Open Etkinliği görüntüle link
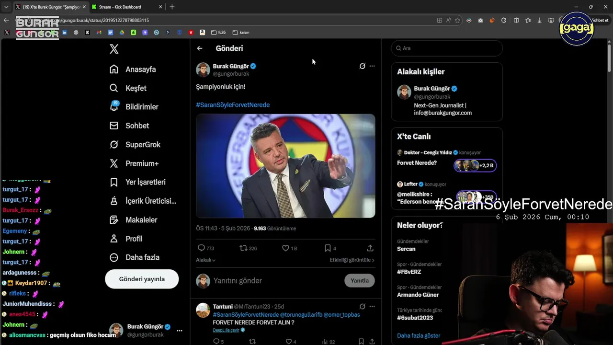 coord(352,260)
